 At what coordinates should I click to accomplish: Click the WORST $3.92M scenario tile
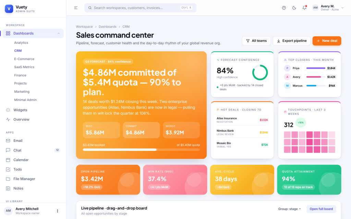[181, 130]
